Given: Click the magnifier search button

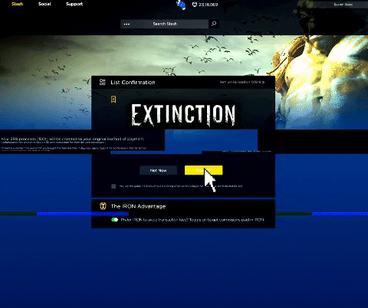Looking at the screenshot, I should pos(214,24).
